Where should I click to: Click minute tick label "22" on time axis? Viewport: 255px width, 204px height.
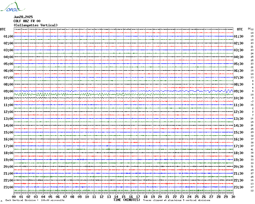point(175,197)
